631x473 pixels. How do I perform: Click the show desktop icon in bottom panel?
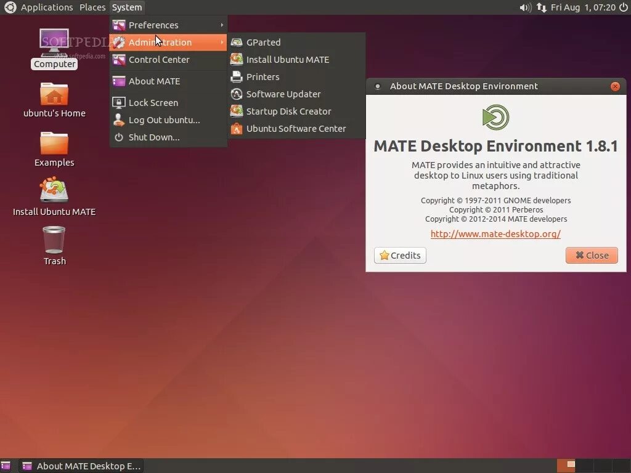6,466
